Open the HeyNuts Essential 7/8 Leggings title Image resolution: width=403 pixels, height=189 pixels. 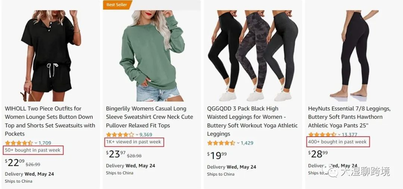349,117
